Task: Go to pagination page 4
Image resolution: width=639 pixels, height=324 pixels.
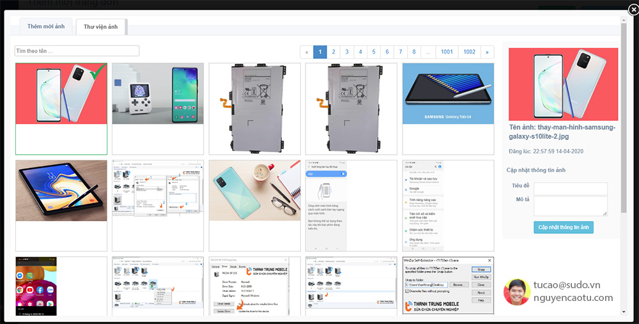Action: pos(360,52)
